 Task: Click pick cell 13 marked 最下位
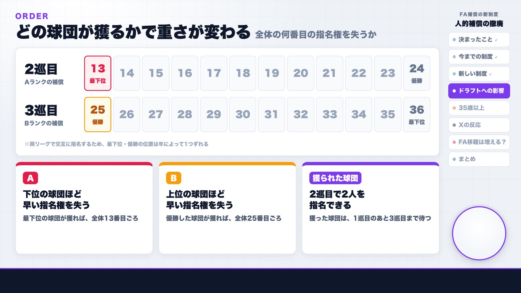(x=98, y=73)
